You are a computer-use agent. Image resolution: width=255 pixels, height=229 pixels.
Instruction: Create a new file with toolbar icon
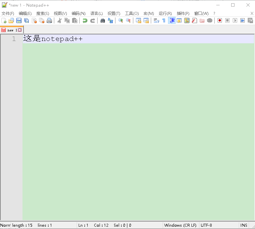click(x=4, y=20)
